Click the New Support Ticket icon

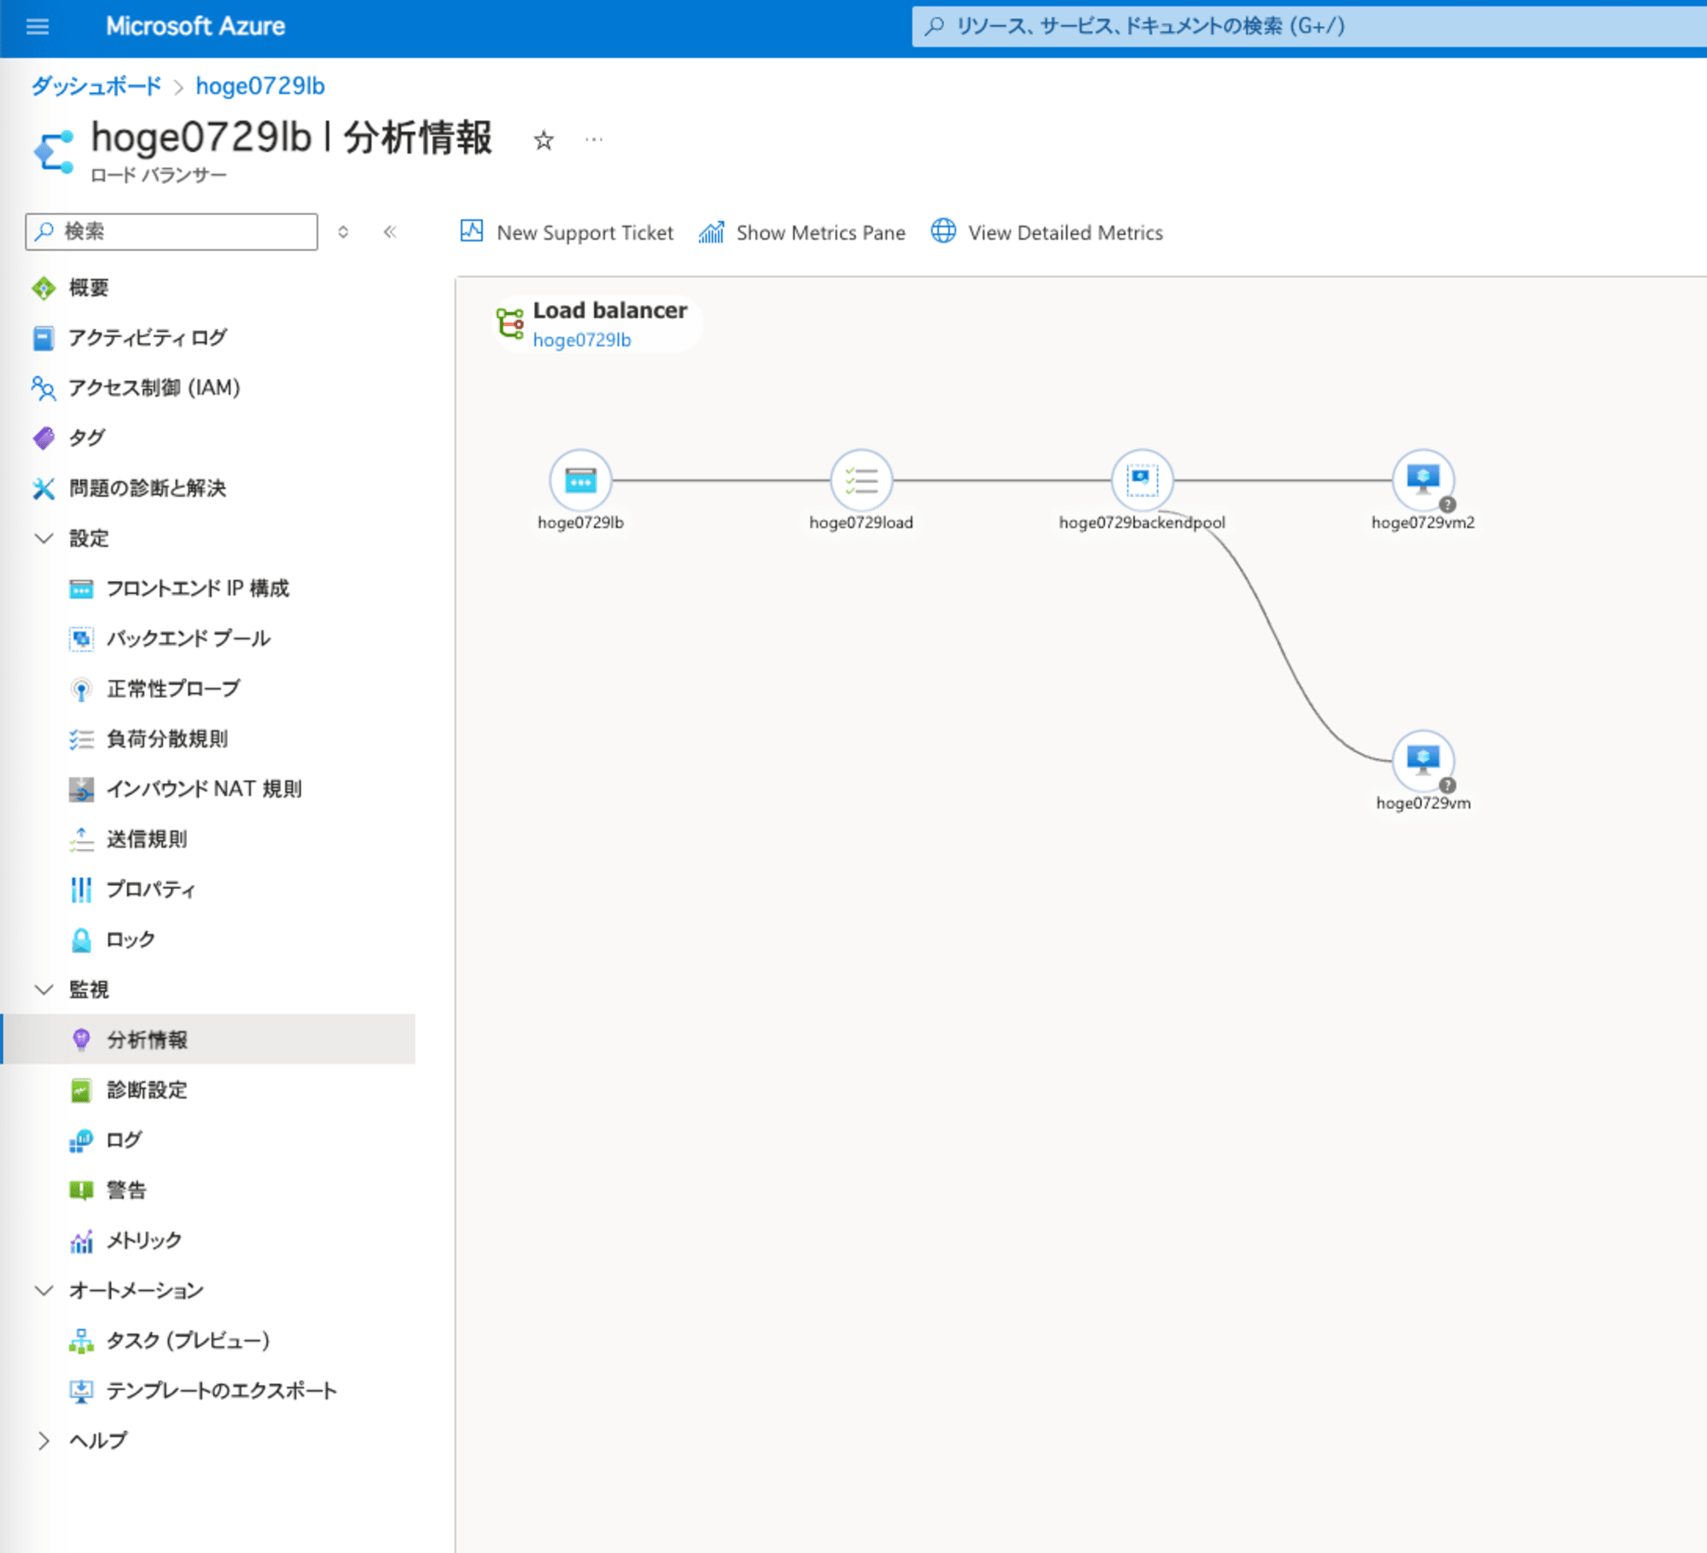[x=472, y=231]
